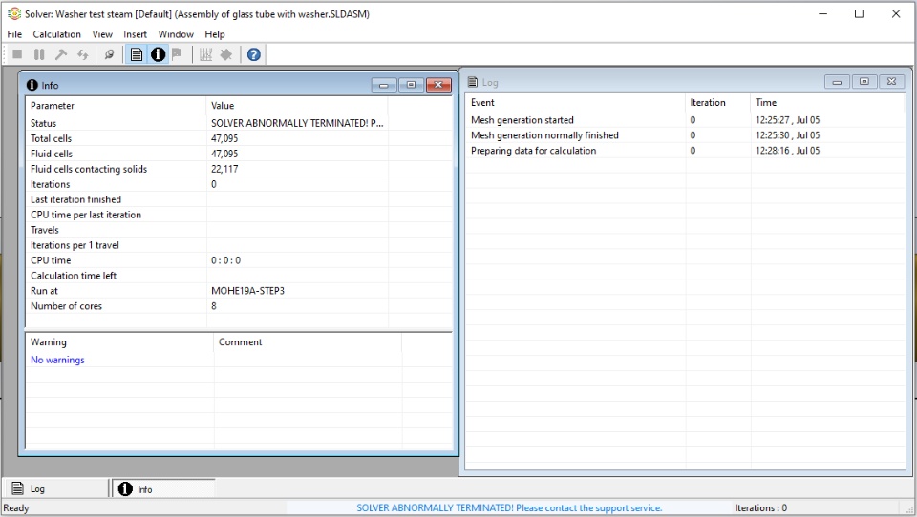Select the Iterations parameter row

click(x=239, y=184)
